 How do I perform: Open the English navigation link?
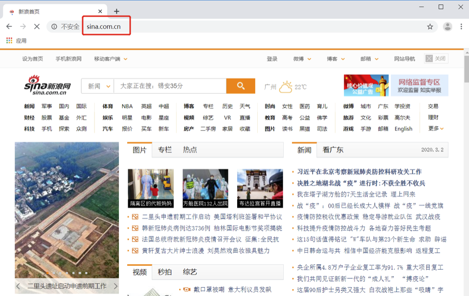coord(403,129)
